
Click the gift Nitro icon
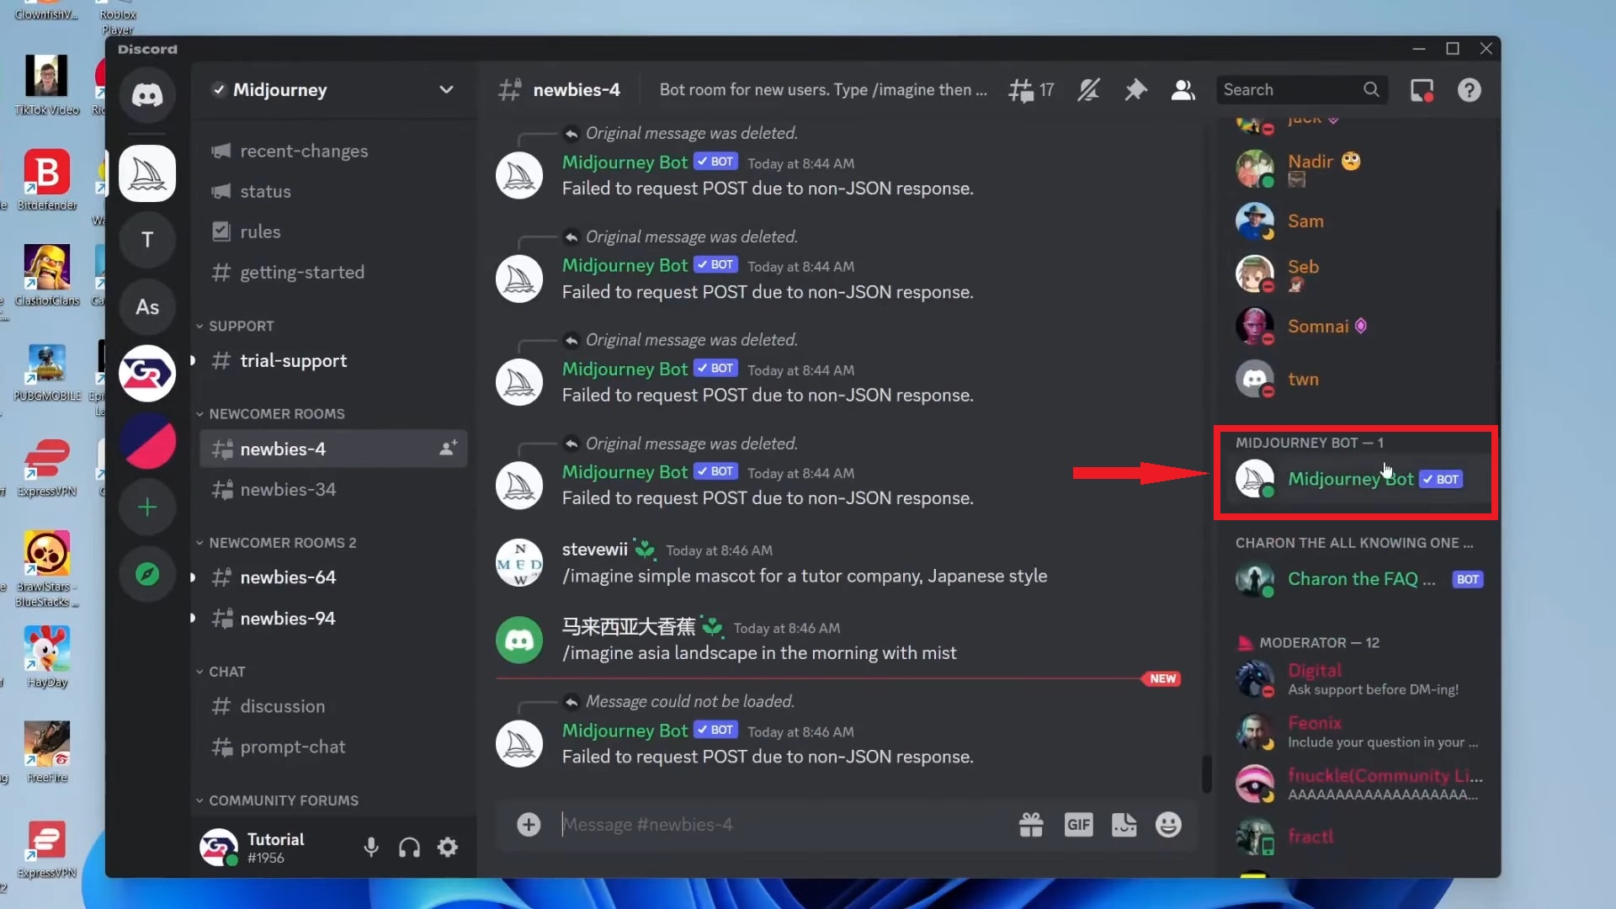(1031, 825)
